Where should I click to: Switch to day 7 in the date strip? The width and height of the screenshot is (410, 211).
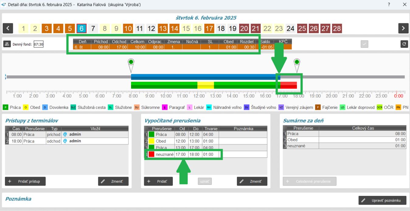(x=93, y=29)
